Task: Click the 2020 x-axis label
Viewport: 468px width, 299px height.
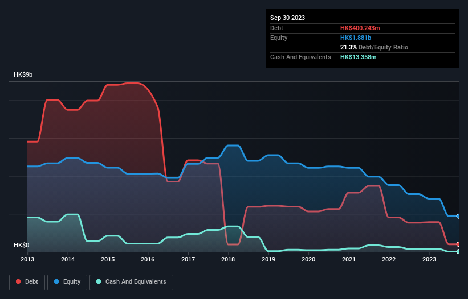Action: [x=308, y=259]
